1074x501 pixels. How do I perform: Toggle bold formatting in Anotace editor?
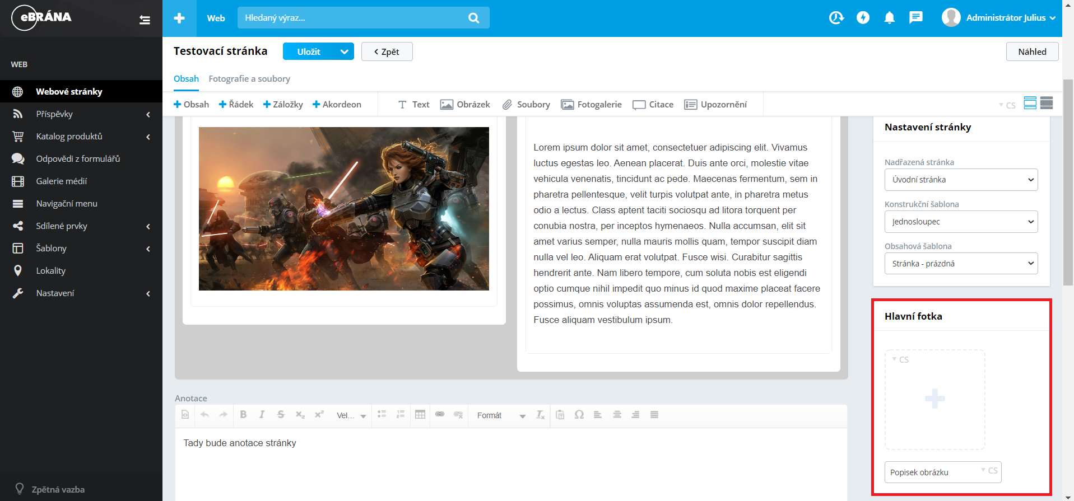[x=243, y=415]
